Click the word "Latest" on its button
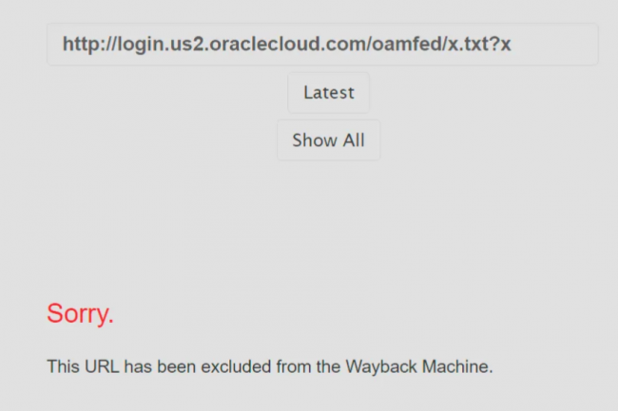The width and height of the screenshot is (618, 411). (x=329, y=93)
